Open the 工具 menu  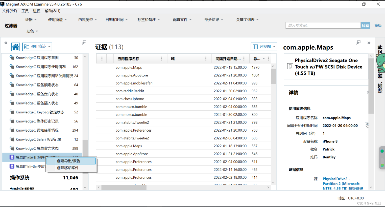[x=25, y=11]
